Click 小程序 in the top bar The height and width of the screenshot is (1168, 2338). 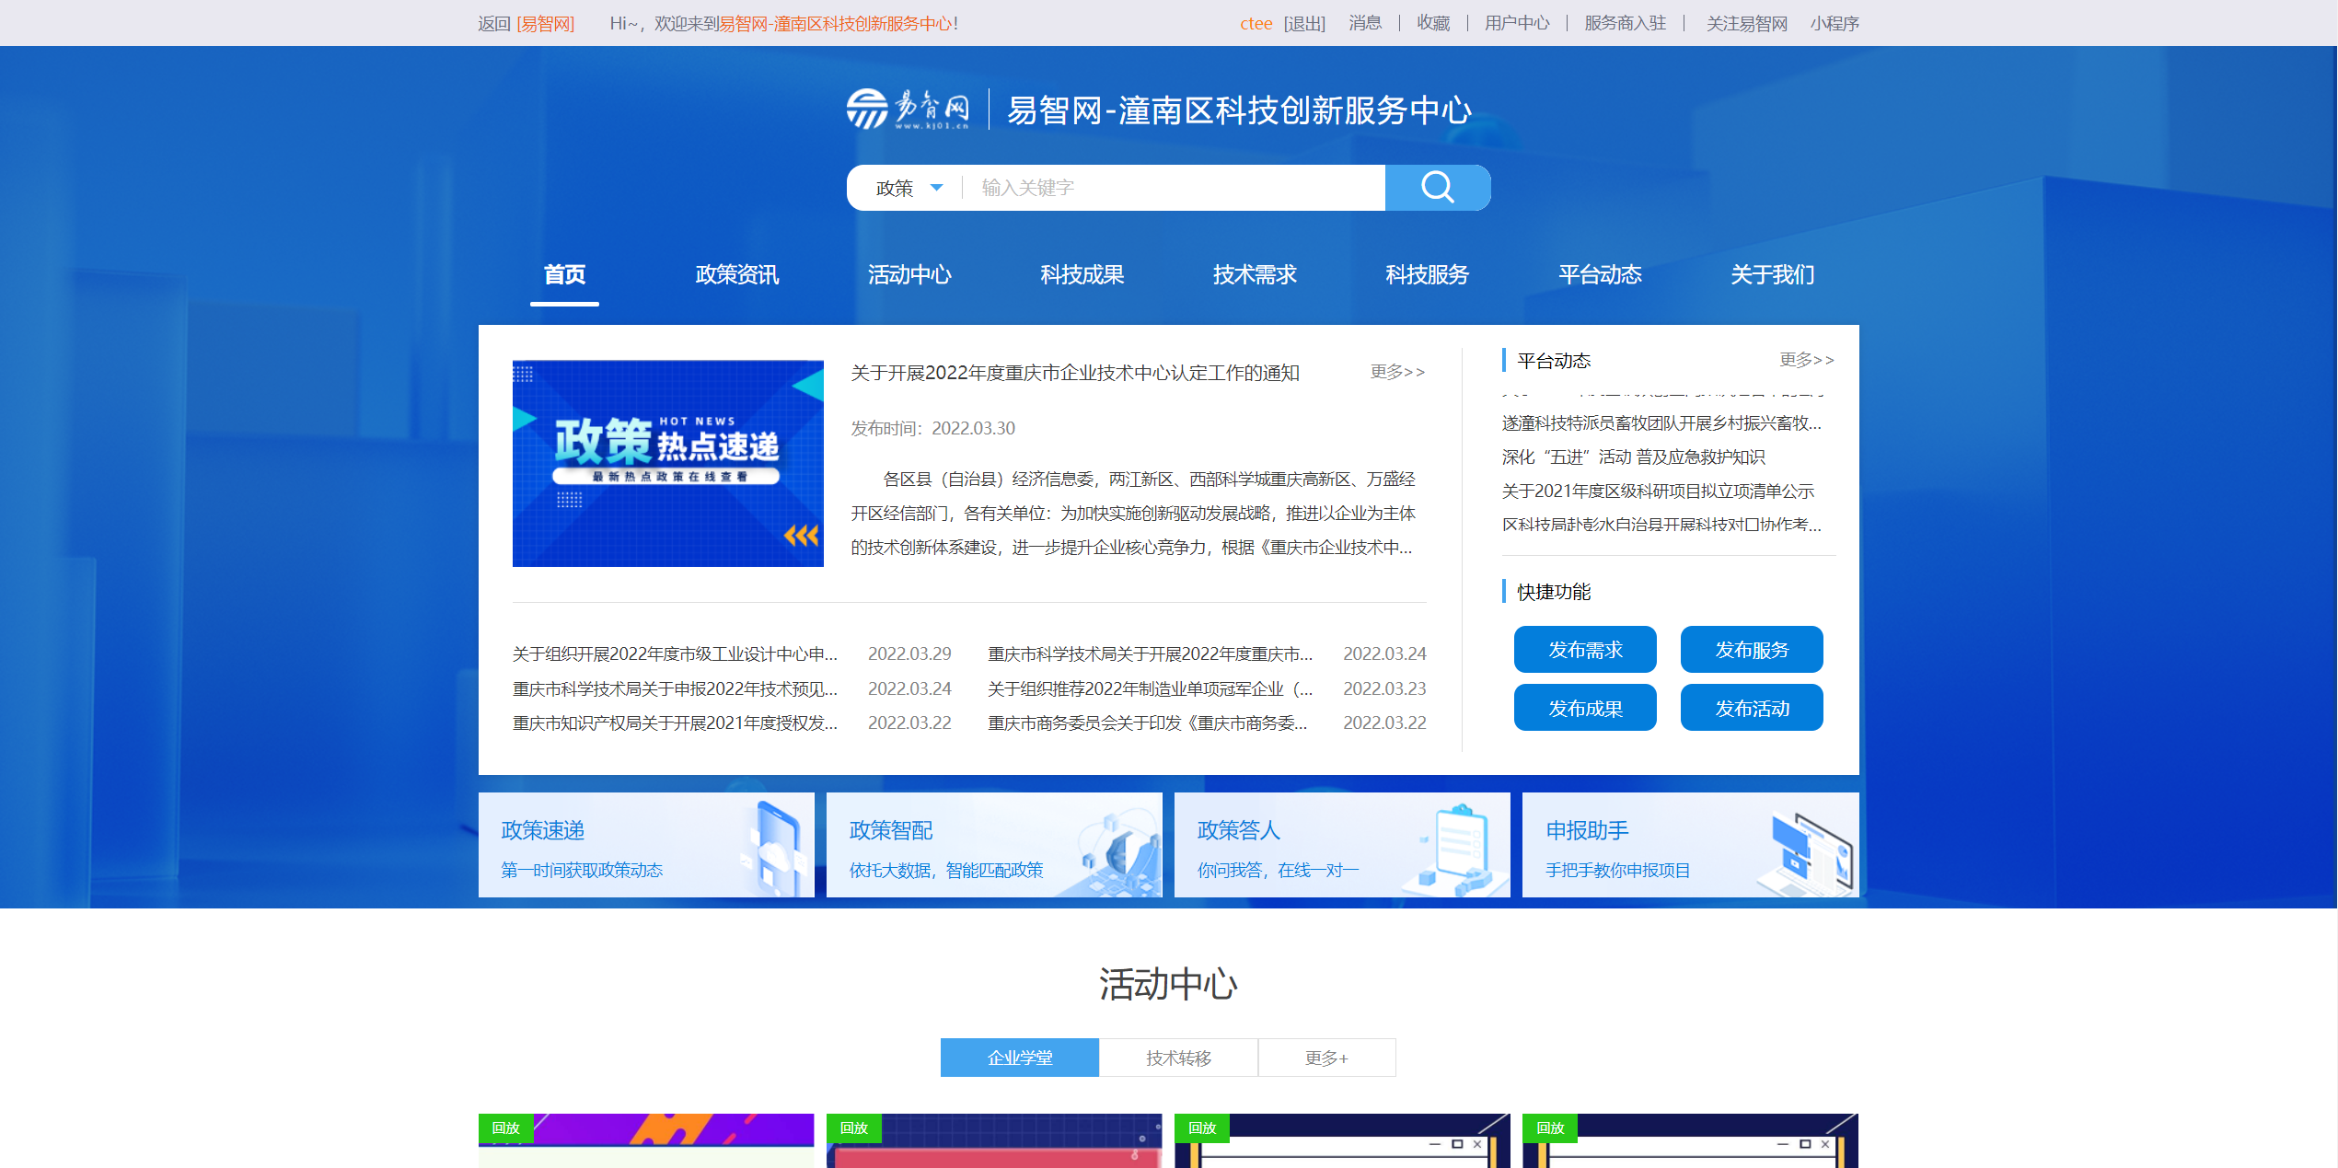click(x=1835, y=23)
